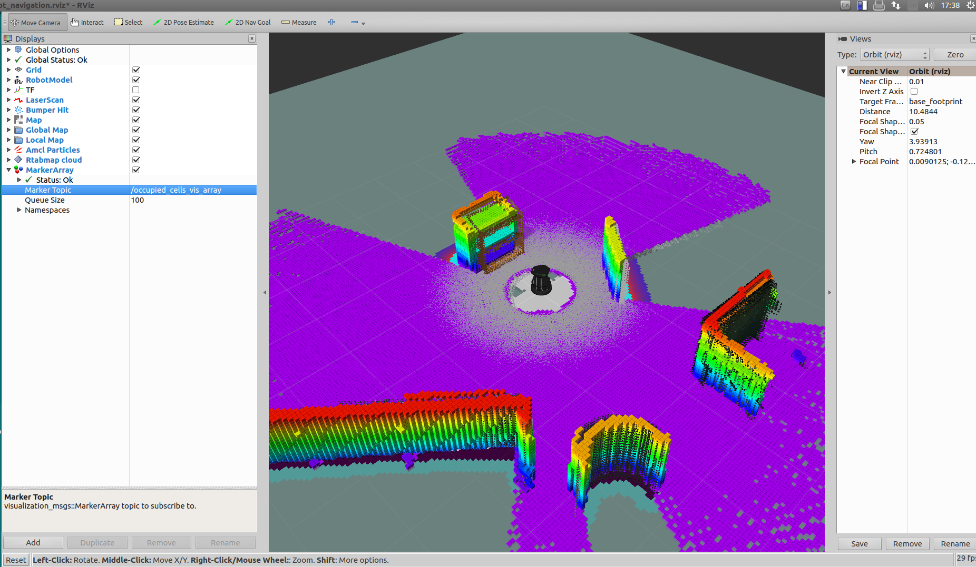The image size is (976, 567).
Task: Click the Rtabmap cloud display icon
Action: coord(17,160)
